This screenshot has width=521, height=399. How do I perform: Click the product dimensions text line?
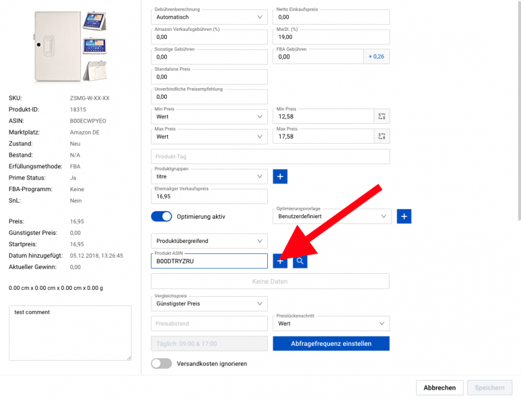[56, 288]
